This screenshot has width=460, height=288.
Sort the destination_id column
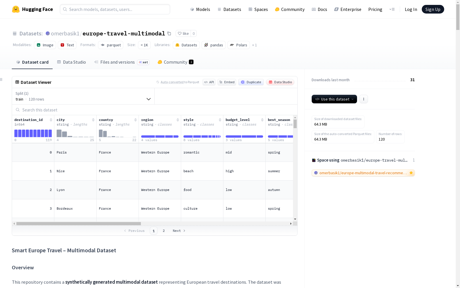(x=51, y=120)
